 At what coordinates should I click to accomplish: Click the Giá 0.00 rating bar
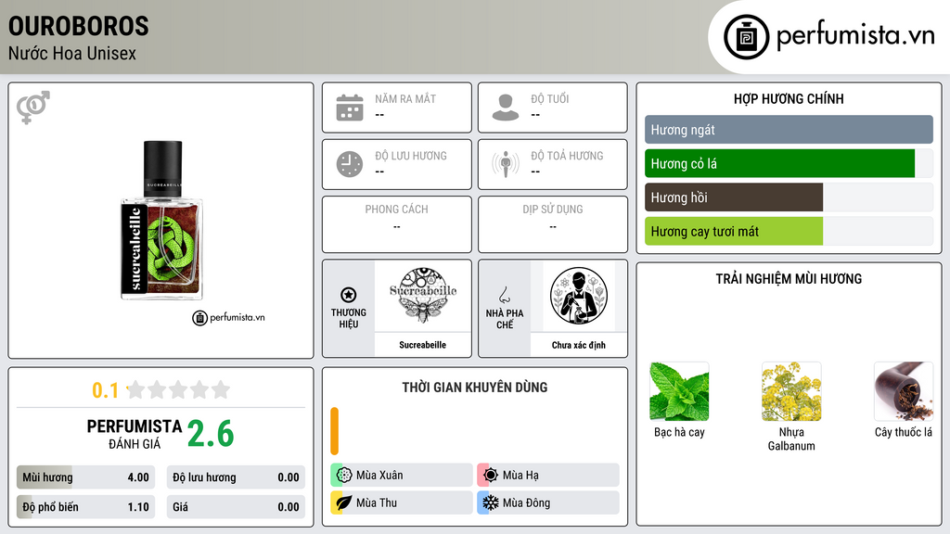[236, 507]
